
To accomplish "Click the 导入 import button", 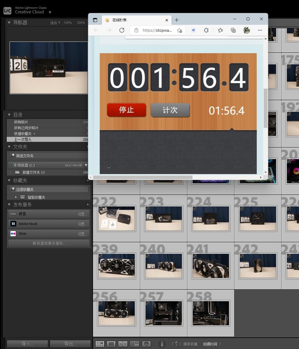I will point(27,344).
